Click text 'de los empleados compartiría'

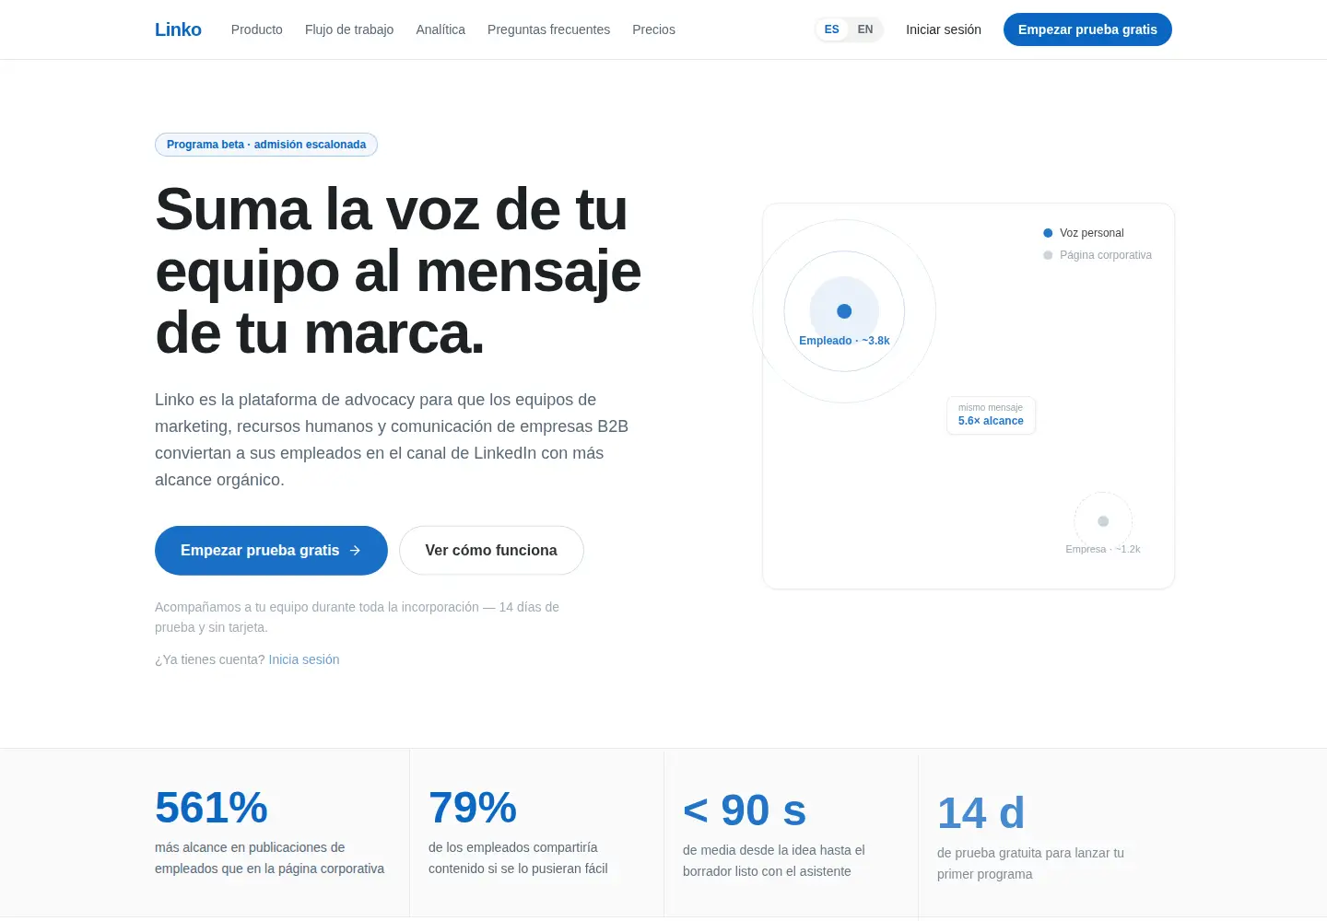pos(512,847)
